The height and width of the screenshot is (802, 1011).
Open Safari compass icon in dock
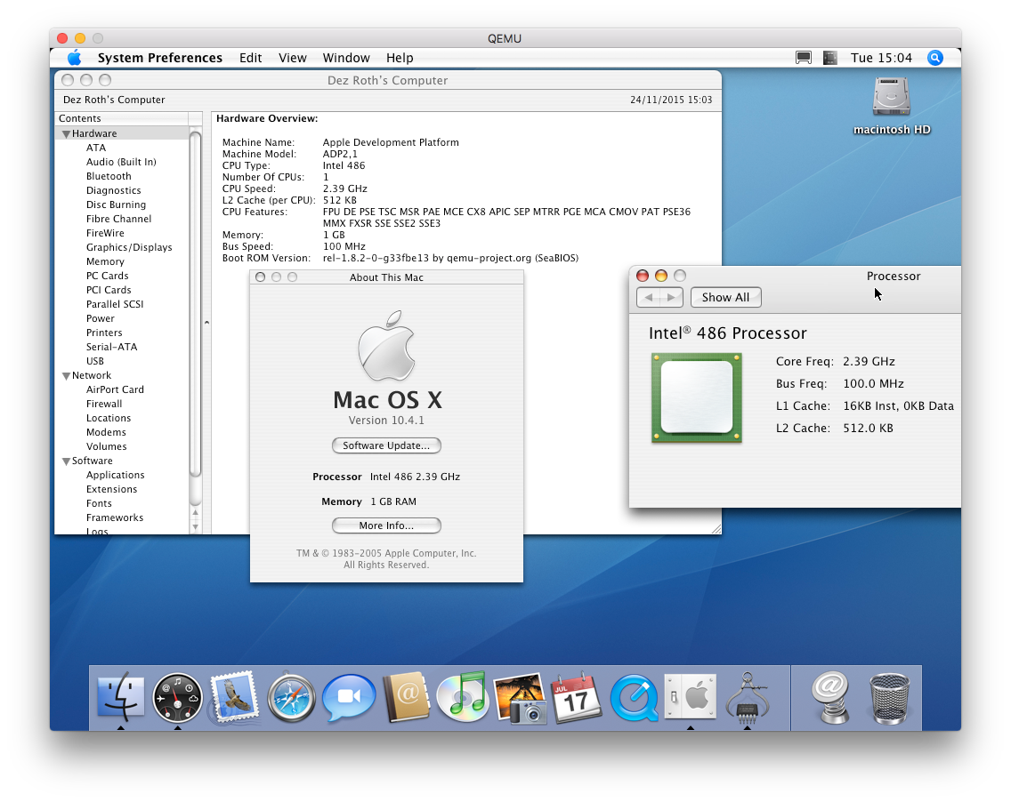[291, 696]
